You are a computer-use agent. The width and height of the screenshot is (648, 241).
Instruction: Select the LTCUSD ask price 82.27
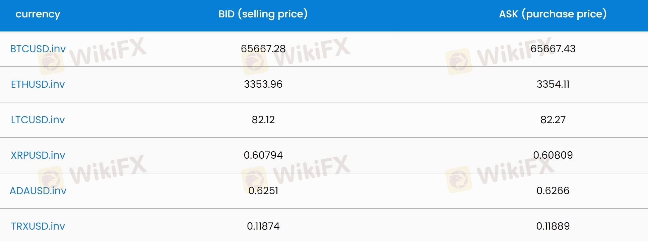click(553, 120)
